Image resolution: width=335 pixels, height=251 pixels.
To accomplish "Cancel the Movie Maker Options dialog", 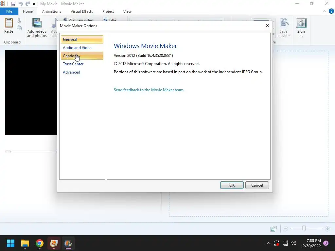I will click(257, 185).
